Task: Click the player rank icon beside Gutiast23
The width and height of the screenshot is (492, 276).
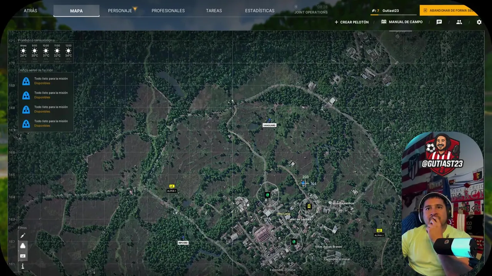Action: tap(374, 11)
